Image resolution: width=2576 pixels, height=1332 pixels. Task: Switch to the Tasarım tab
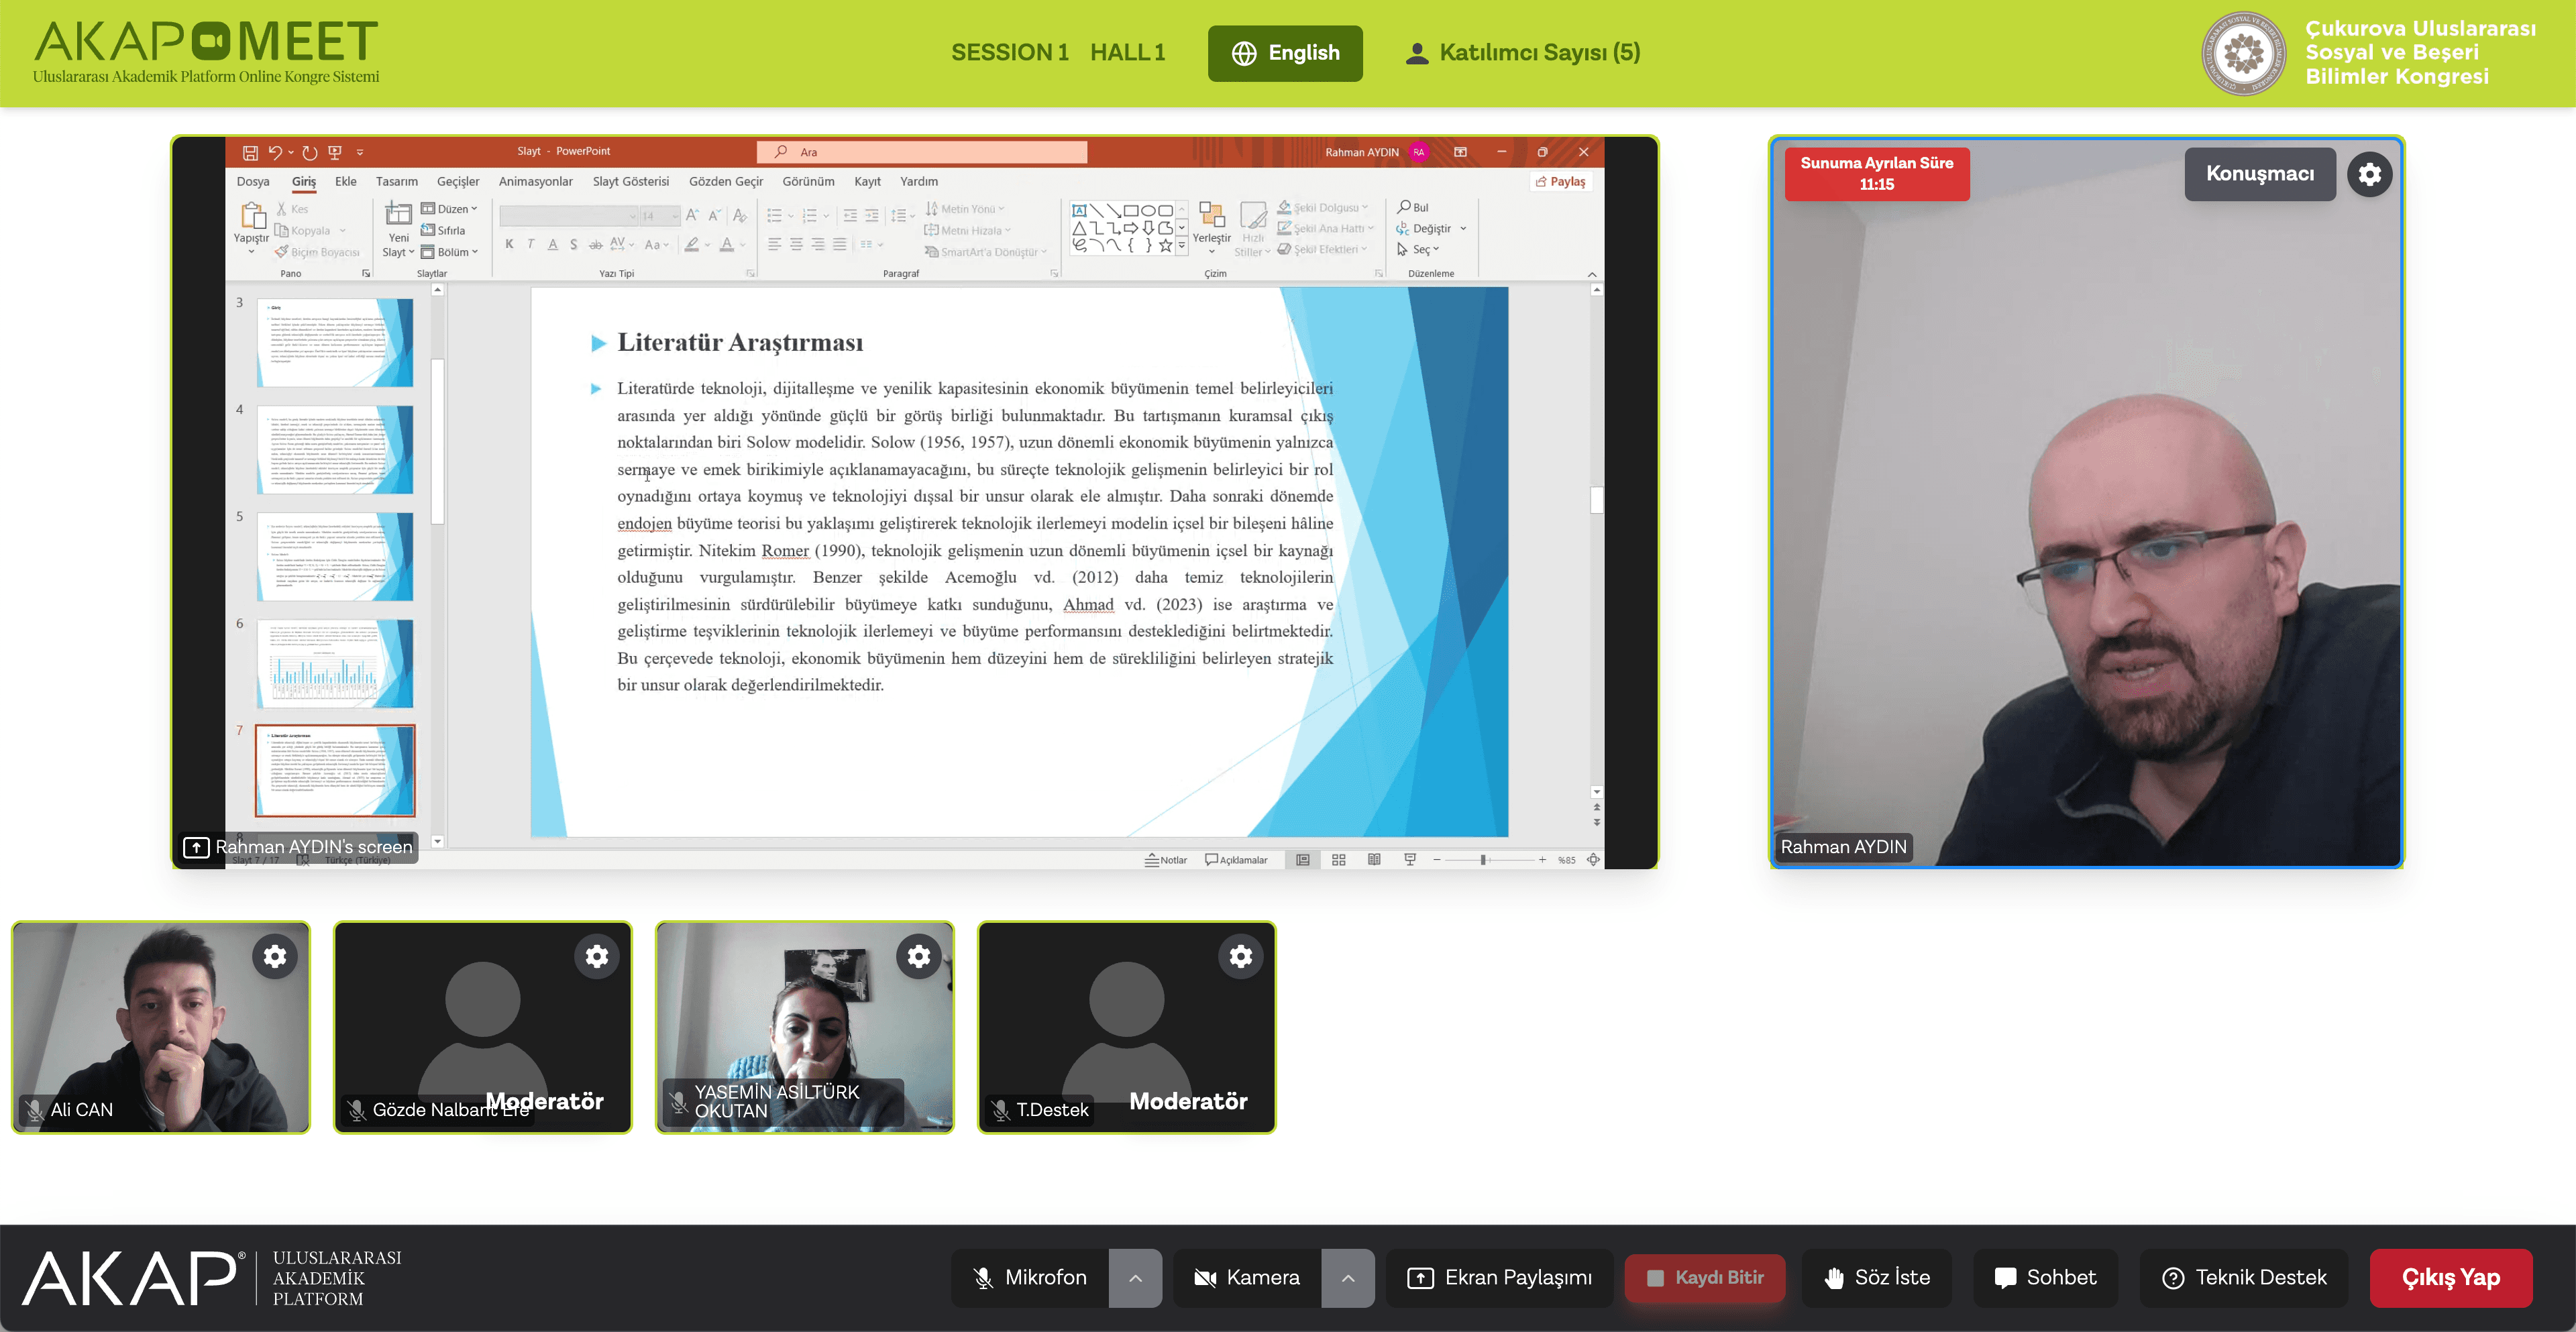click(397, 181)
